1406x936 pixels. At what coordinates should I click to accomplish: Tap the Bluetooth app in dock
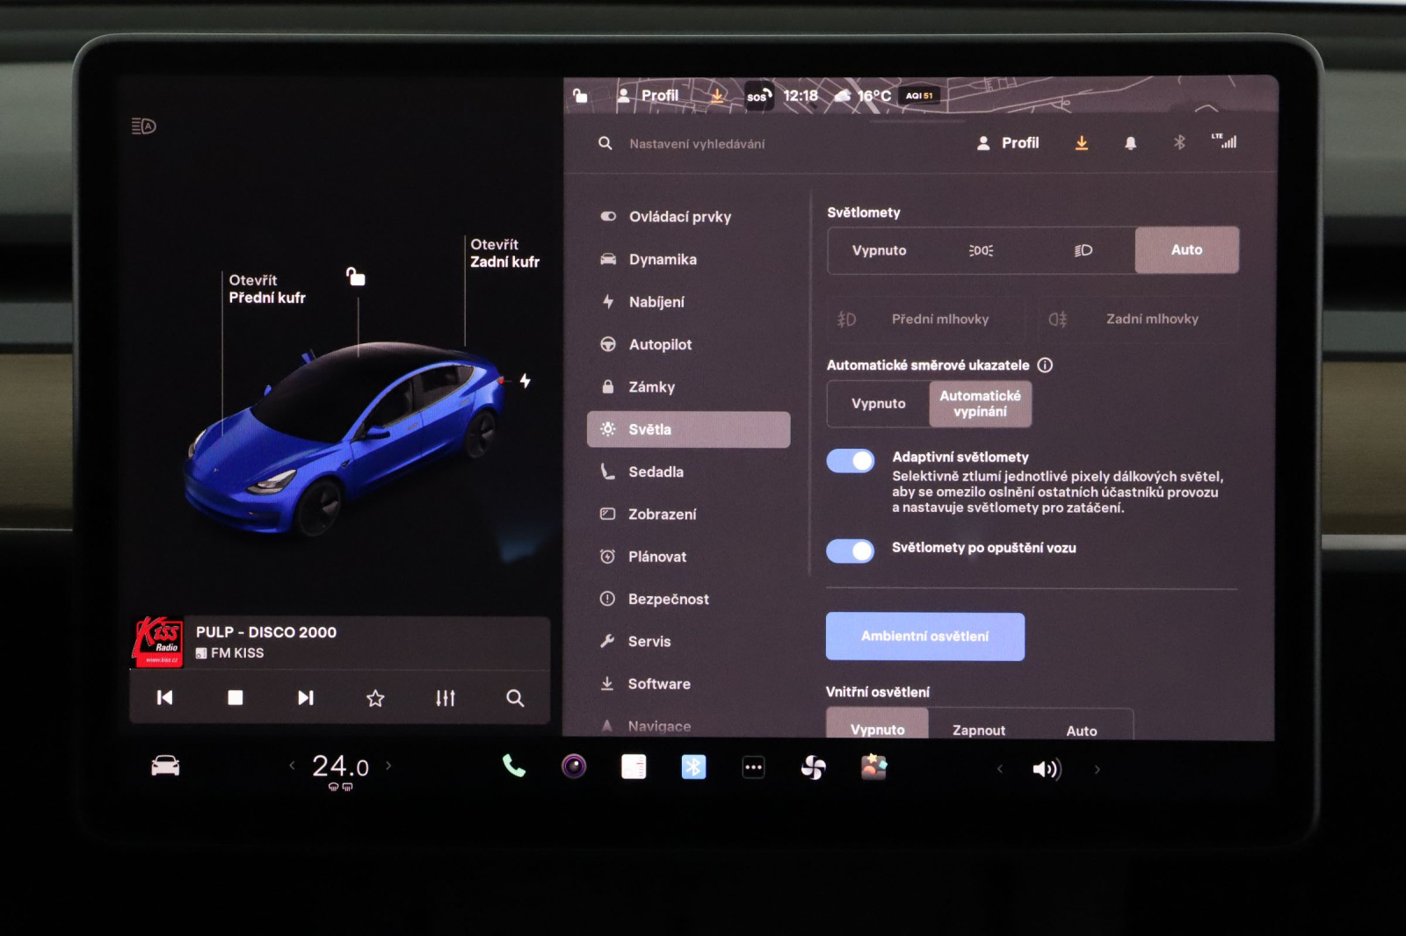pos(693,767)
